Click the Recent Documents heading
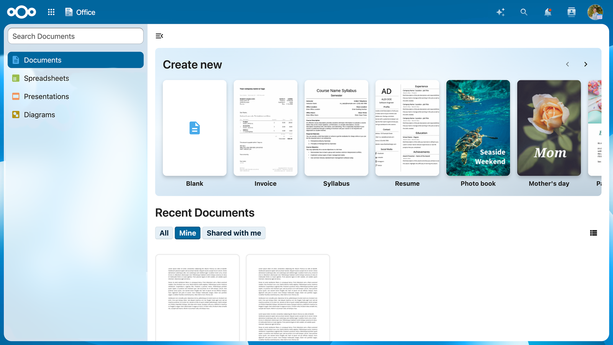The width and height of the screenshot is (613, 345). (205, 213)
